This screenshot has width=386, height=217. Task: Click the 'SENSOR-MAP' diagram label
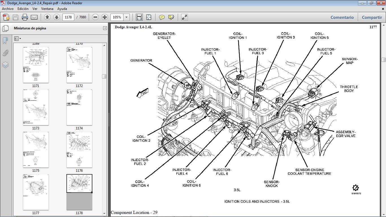click(350, 61)
